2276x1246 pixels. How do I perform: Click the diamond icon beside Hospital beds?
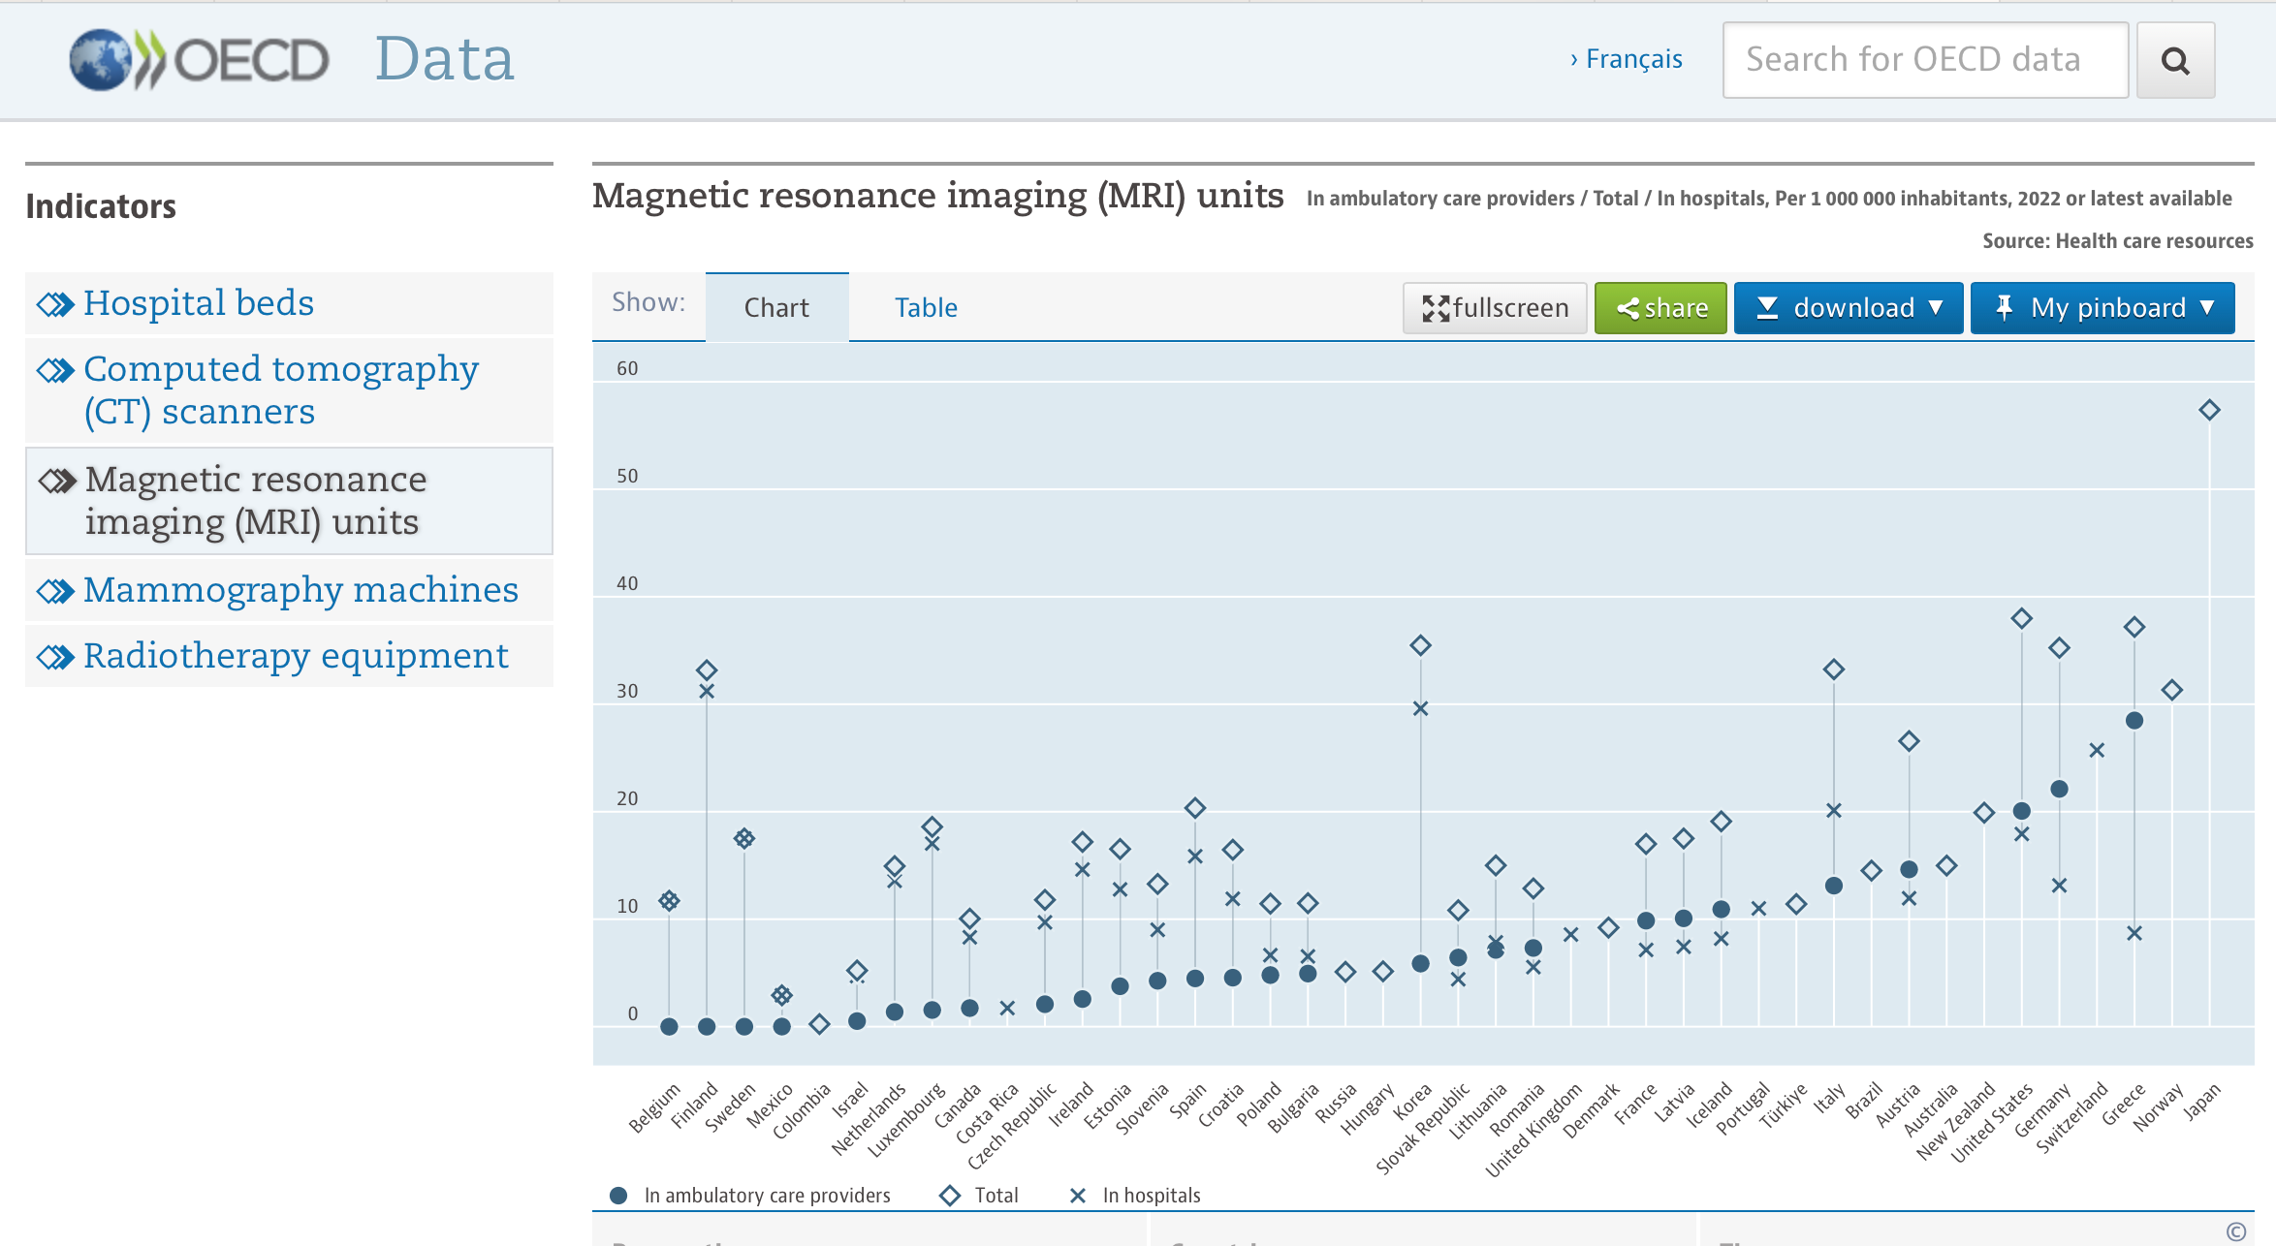click(x=55, y=304)
